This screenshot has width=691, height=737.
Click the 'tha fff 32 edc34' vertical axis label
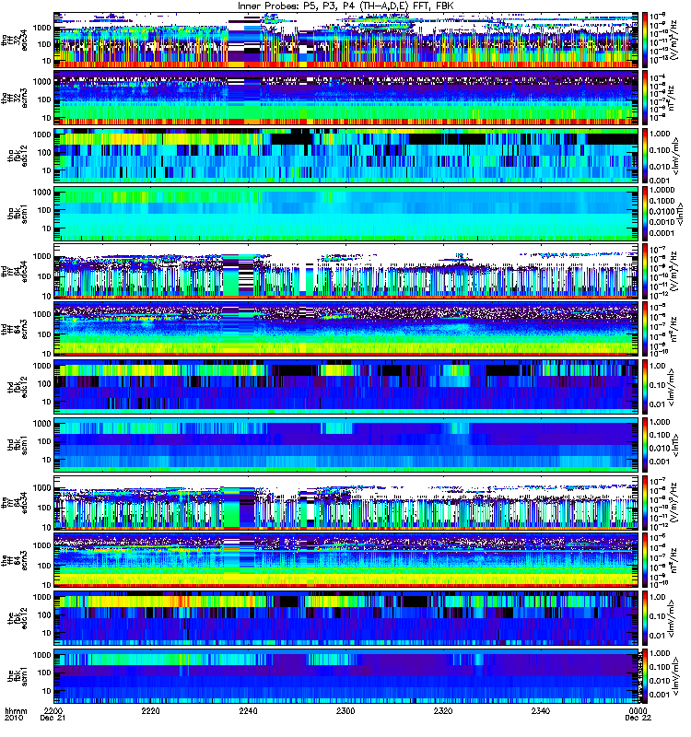(x=14, y=40)
